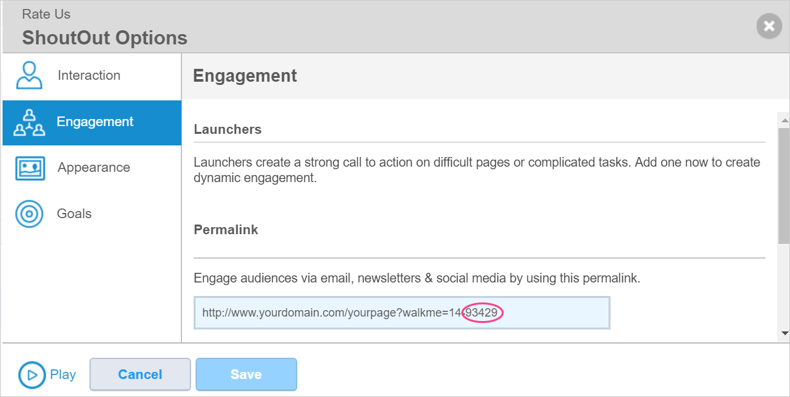
Task: Click the scrollbar down arrow
Action: pos(784,333)
